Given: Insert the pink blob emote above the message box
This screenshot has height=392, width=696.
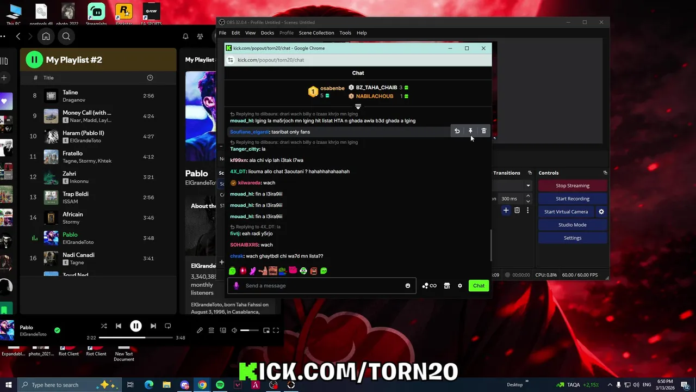Looking at the screenshot, I should (293, 271).
